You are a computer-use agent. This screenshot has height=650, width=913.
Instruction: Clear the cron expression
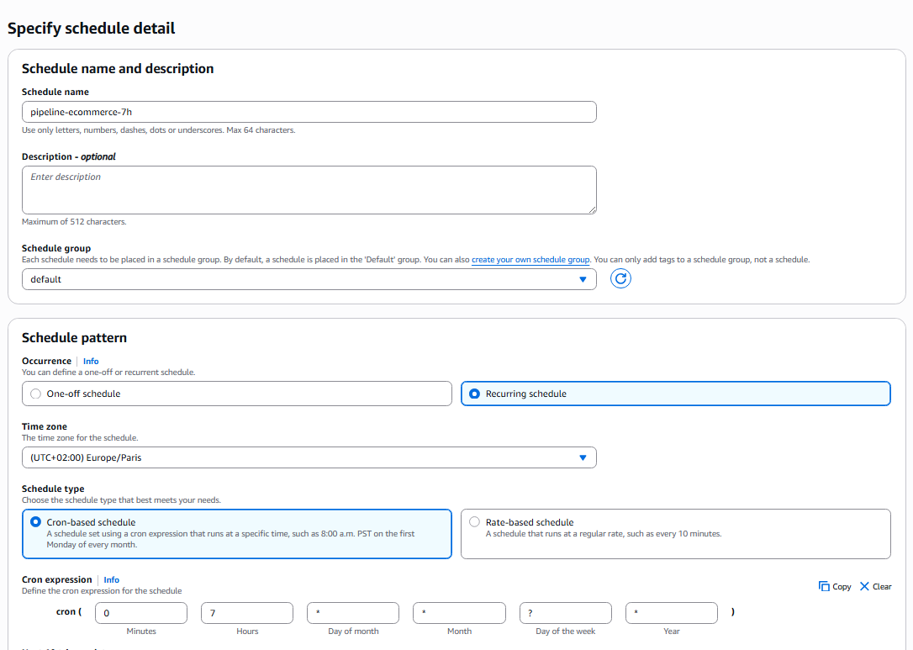[x=875, y=587]
